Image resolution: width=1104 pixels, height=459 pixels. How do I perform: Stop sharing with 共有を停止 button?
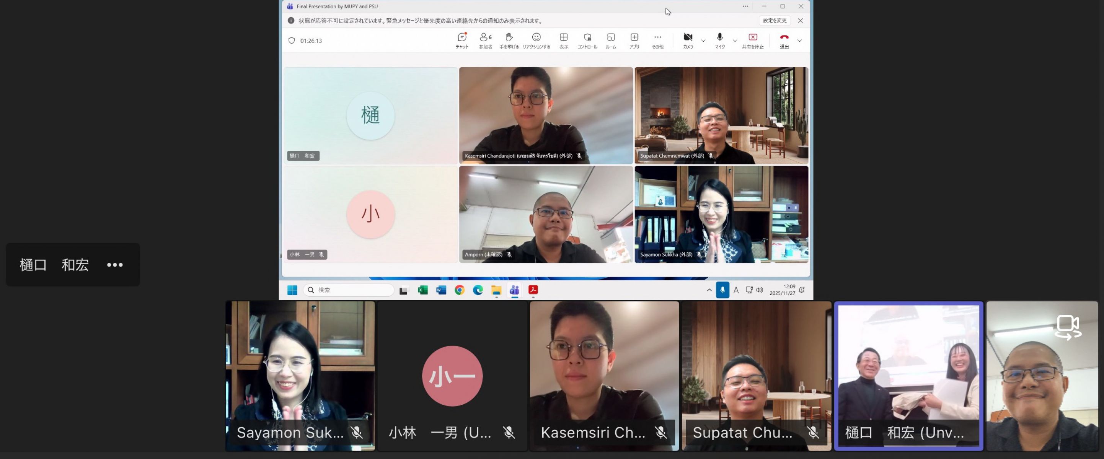click(x=753, y=41)
